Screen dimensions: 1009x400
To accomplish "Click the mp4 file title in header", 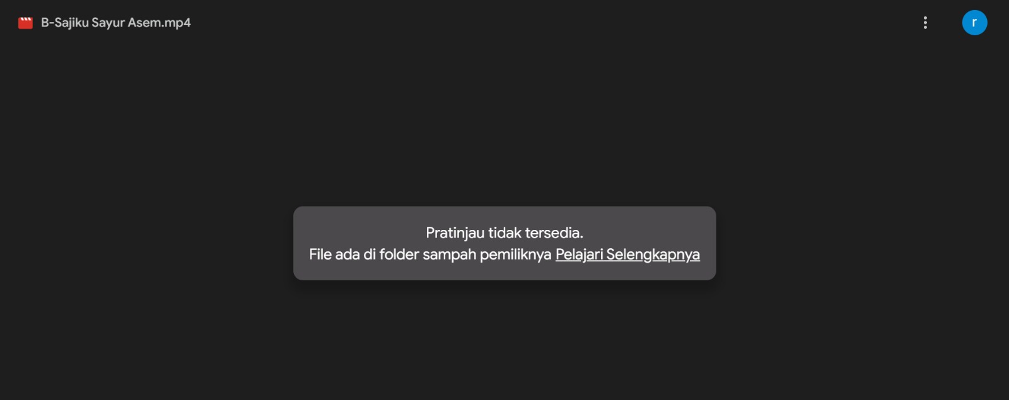I will [x=116, y=23].
